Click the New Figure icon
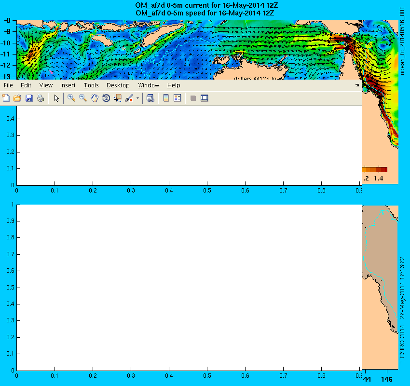The height and width of the screenshot is (386, 410). [x=6, y=98]
